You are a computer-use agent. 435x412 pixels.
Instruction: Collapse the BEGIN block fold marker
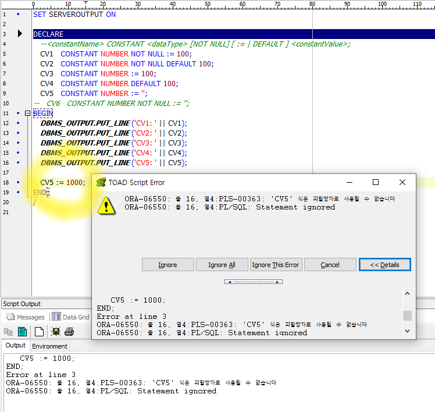click(x=27, y=113)
